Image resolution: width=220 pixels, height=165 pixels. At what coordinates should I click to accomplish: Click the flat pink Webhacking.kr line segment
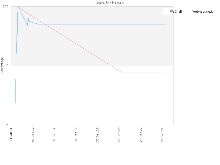tap(144, 73)
